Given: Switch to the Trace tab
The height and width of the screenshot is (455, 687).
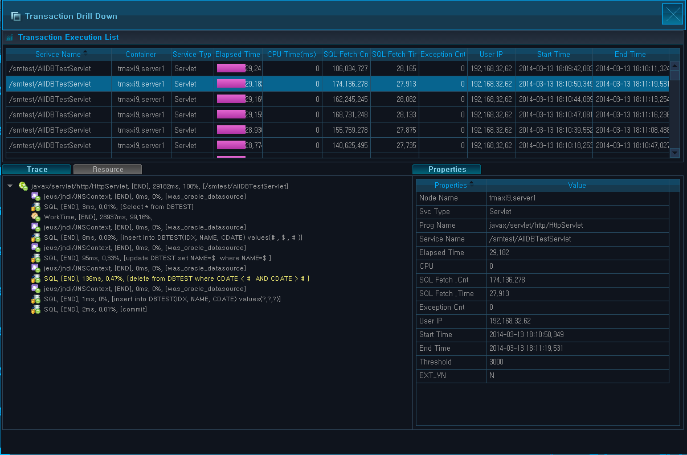Looking at the screenshot, I should 37,169.
